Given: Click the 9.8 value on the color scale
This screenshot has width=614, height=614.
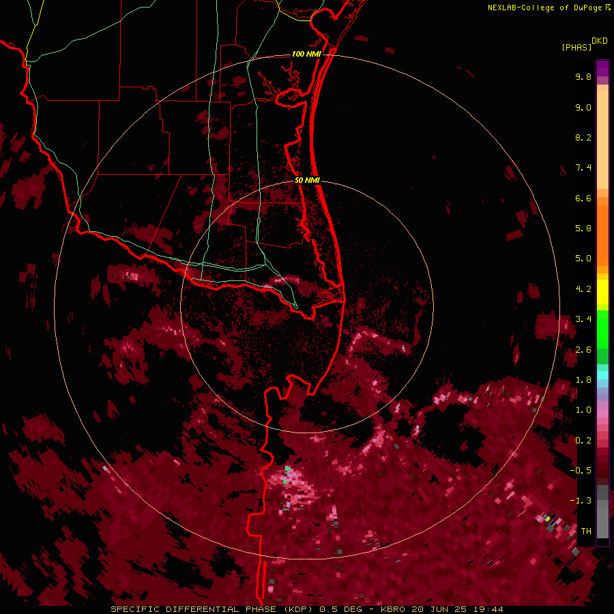Looking at the screenshot, I should point(583,76).
